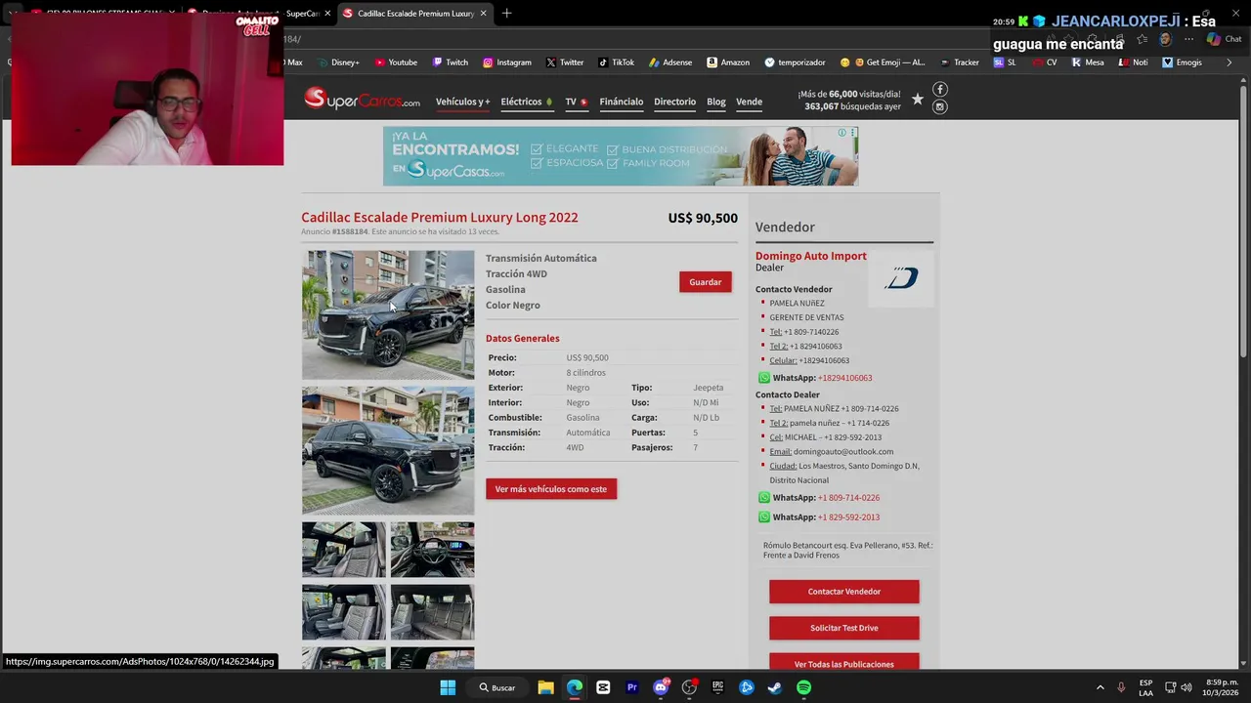Open the temporizador bookmark
The image size is (1251, 703).
[795, 62]
